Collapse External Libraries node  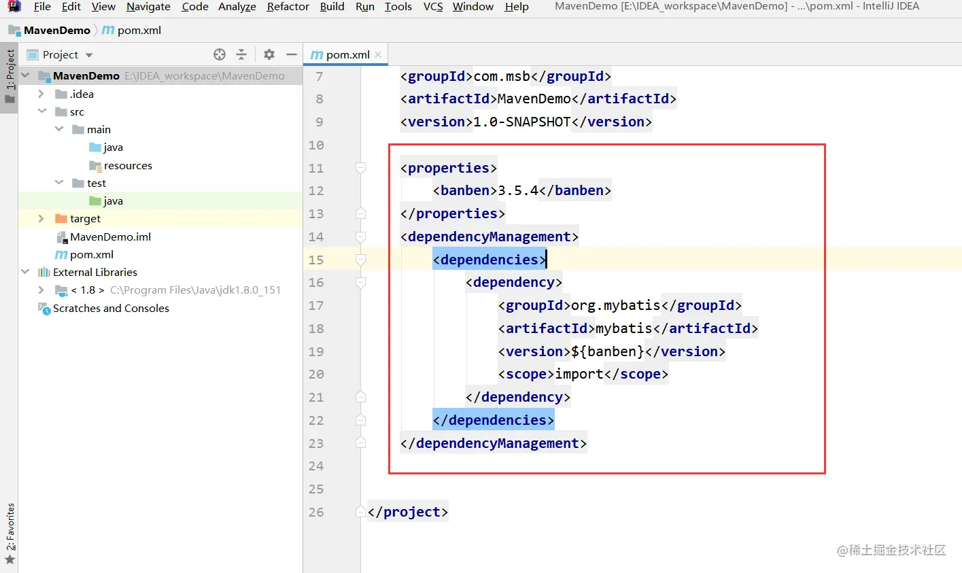(x=25, y=272)
